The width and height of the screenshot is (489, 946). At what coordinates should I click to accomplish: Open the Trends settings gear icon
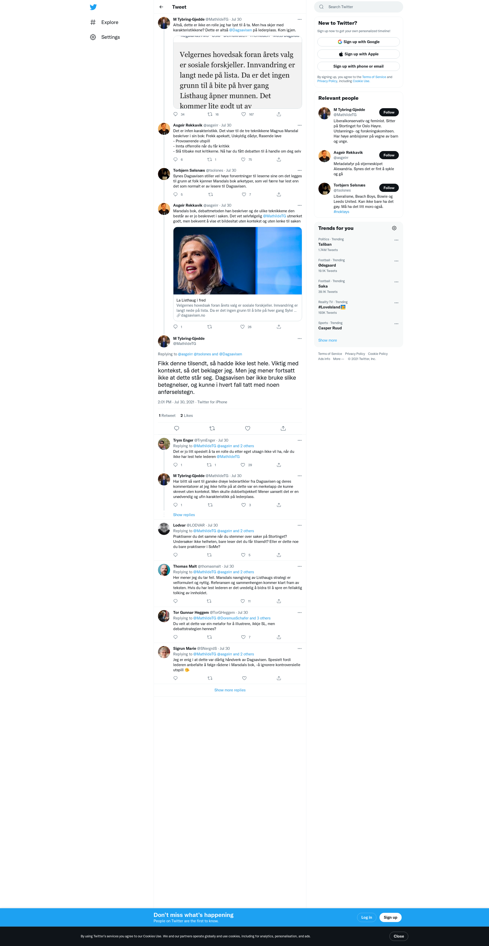394,228
